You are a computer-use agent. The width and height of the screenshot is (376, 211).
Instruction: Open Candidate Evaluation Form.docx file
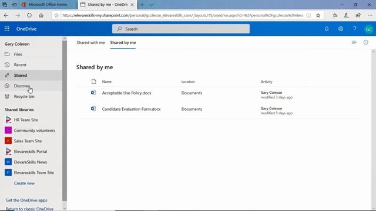[131, 109]
